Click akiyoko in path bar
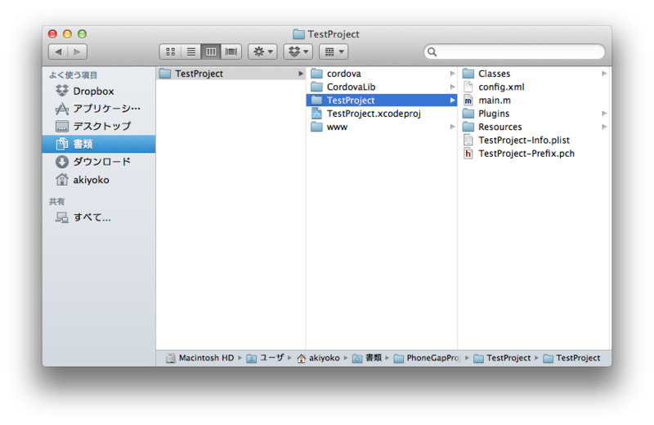This screenshot has width=654, height=425. pyautogui.click(x=318, y=358)
